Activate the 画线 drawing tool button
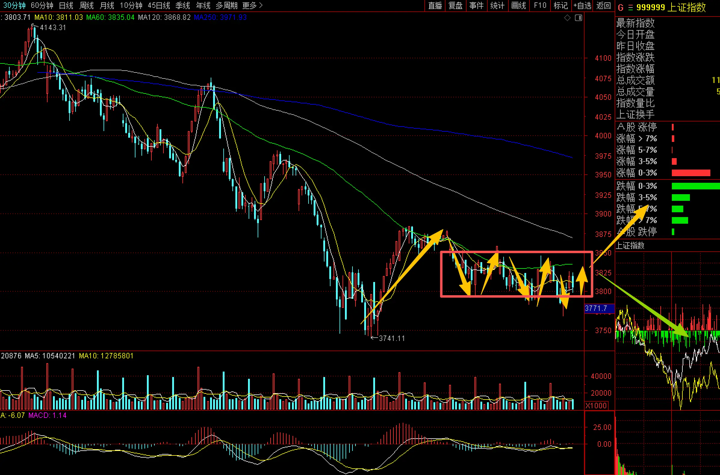 tap(518, 5)
